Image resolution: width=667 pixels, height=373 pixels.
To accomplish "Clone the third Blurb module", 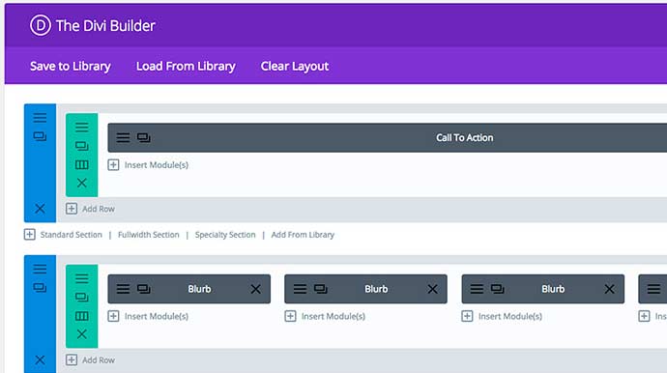I will pyautogui.click(x=497, y=289).
